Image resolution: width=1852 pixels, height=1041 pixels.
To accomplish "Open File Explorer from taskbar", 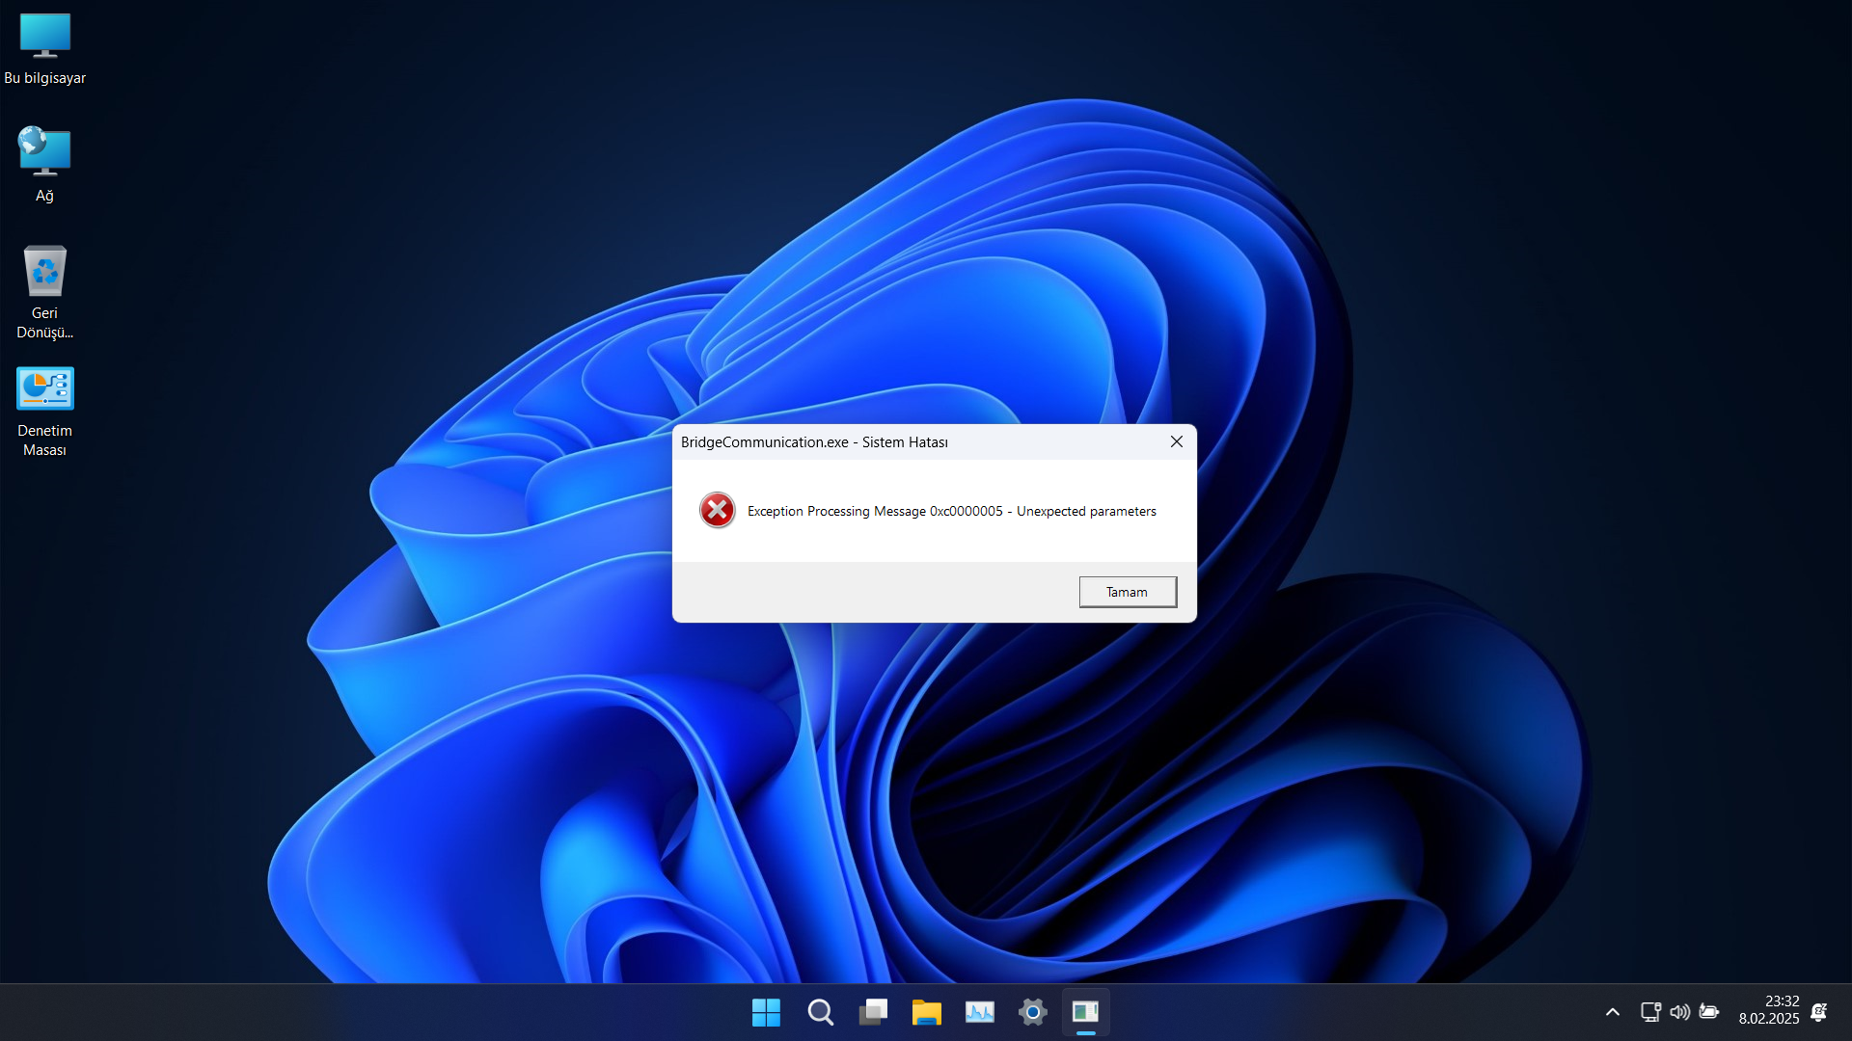I will pyautogui.click(x=926, y=1012).
